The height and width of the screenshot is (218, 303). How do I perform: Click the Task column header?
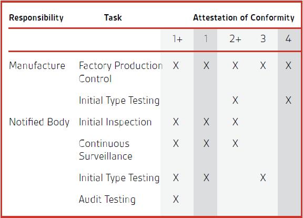113,17
